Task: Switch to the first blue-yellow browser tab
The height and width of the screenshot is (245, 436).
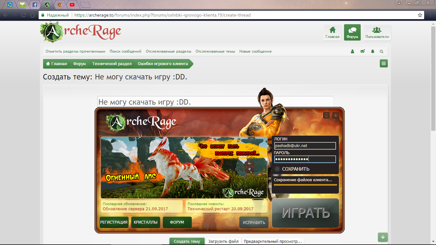Action: (x=10, y=5)
